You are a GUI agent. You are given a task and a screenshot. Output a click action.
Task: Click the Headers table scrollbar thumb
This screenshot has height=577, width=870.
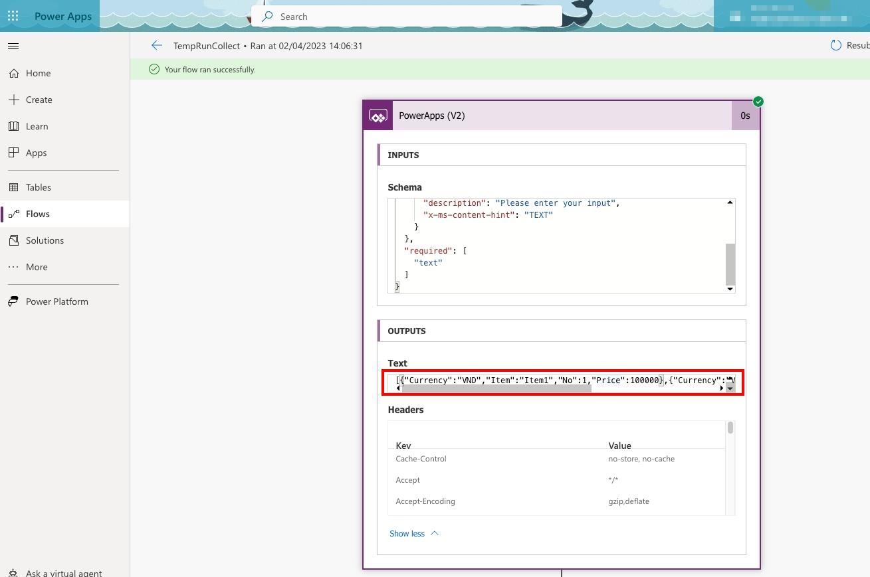730,428
